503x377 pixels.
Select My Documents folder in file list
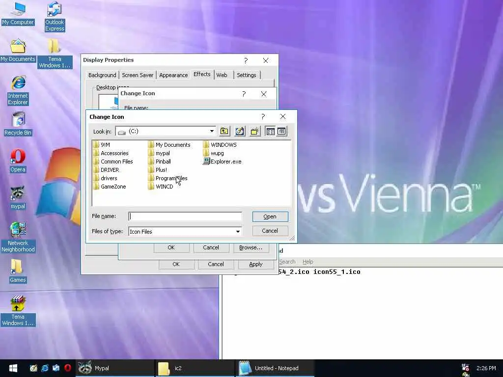[169, 145]
